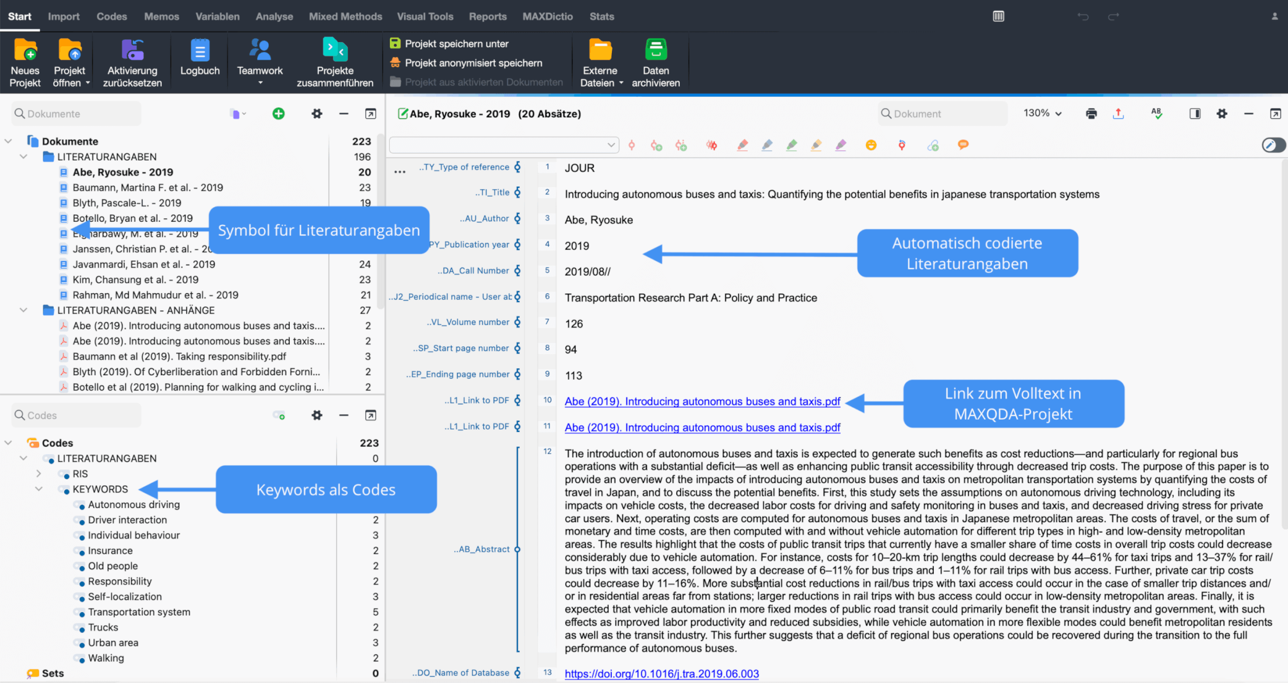
Task: Open Projekt öffnen folder icon
Action: (x=70, y=50)
